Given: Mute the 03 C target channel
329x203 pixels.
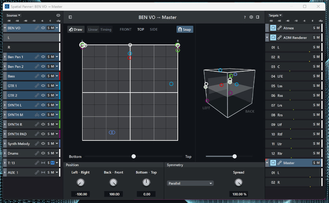Looking at the screenshot, I should click(318, 66).
